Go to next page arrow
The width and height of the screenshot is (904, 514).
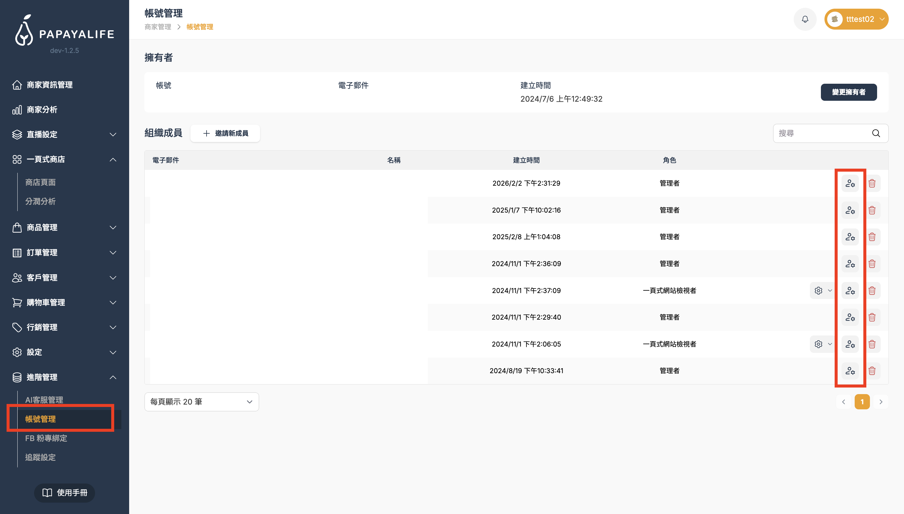[x=881, y=402]
